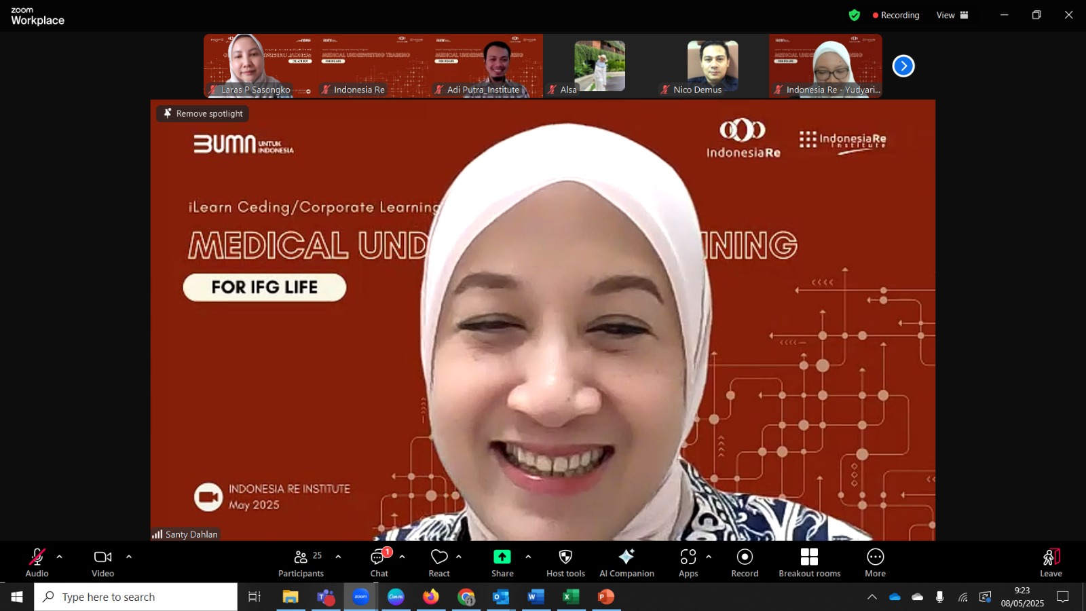Expand chat options arrow next to Chat
Image resolution: width=1086 pixels, height=611 pixels.
coord(402,557)
